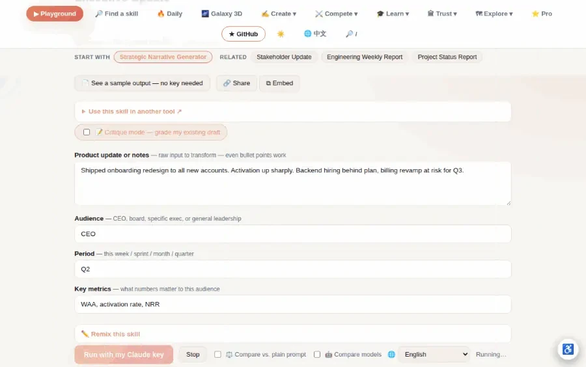Open Stakeholder Update related skill
Image resolution: width=586 pixels, height=367 pixels.
(284, 57)
